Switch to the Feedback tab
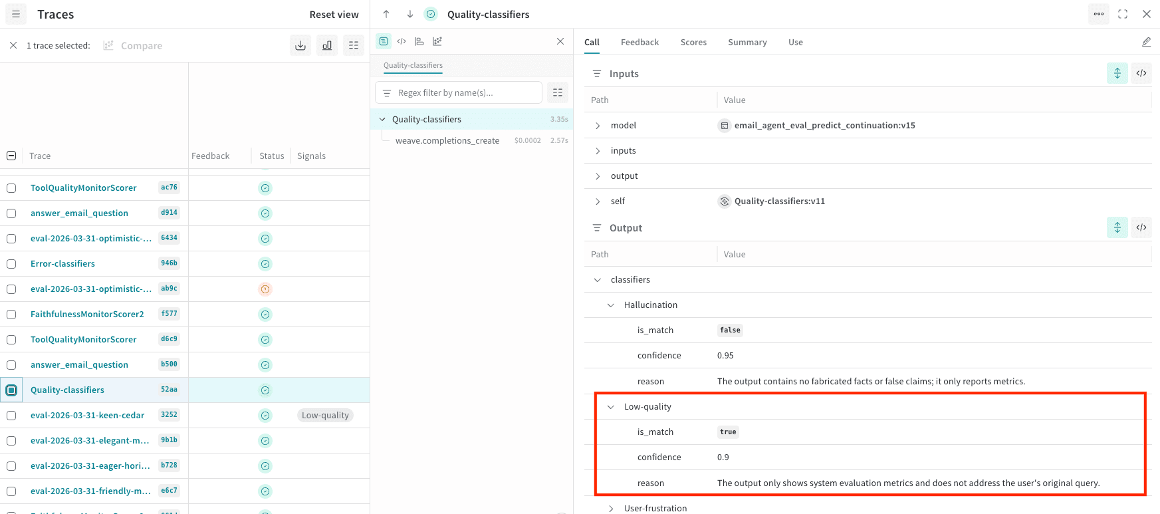The image size is (1160, 514). coord(639,42)
